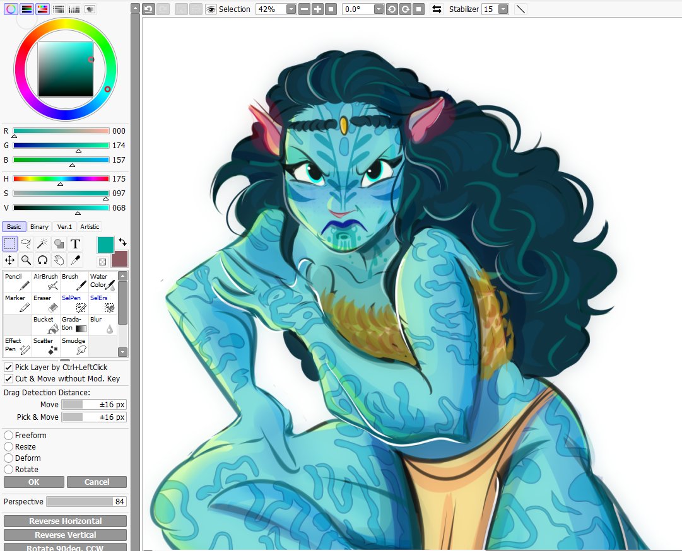This screenshot has height=551, width=682.
Task: Select the rectangular Selection tool
Action: pos(10,244)
